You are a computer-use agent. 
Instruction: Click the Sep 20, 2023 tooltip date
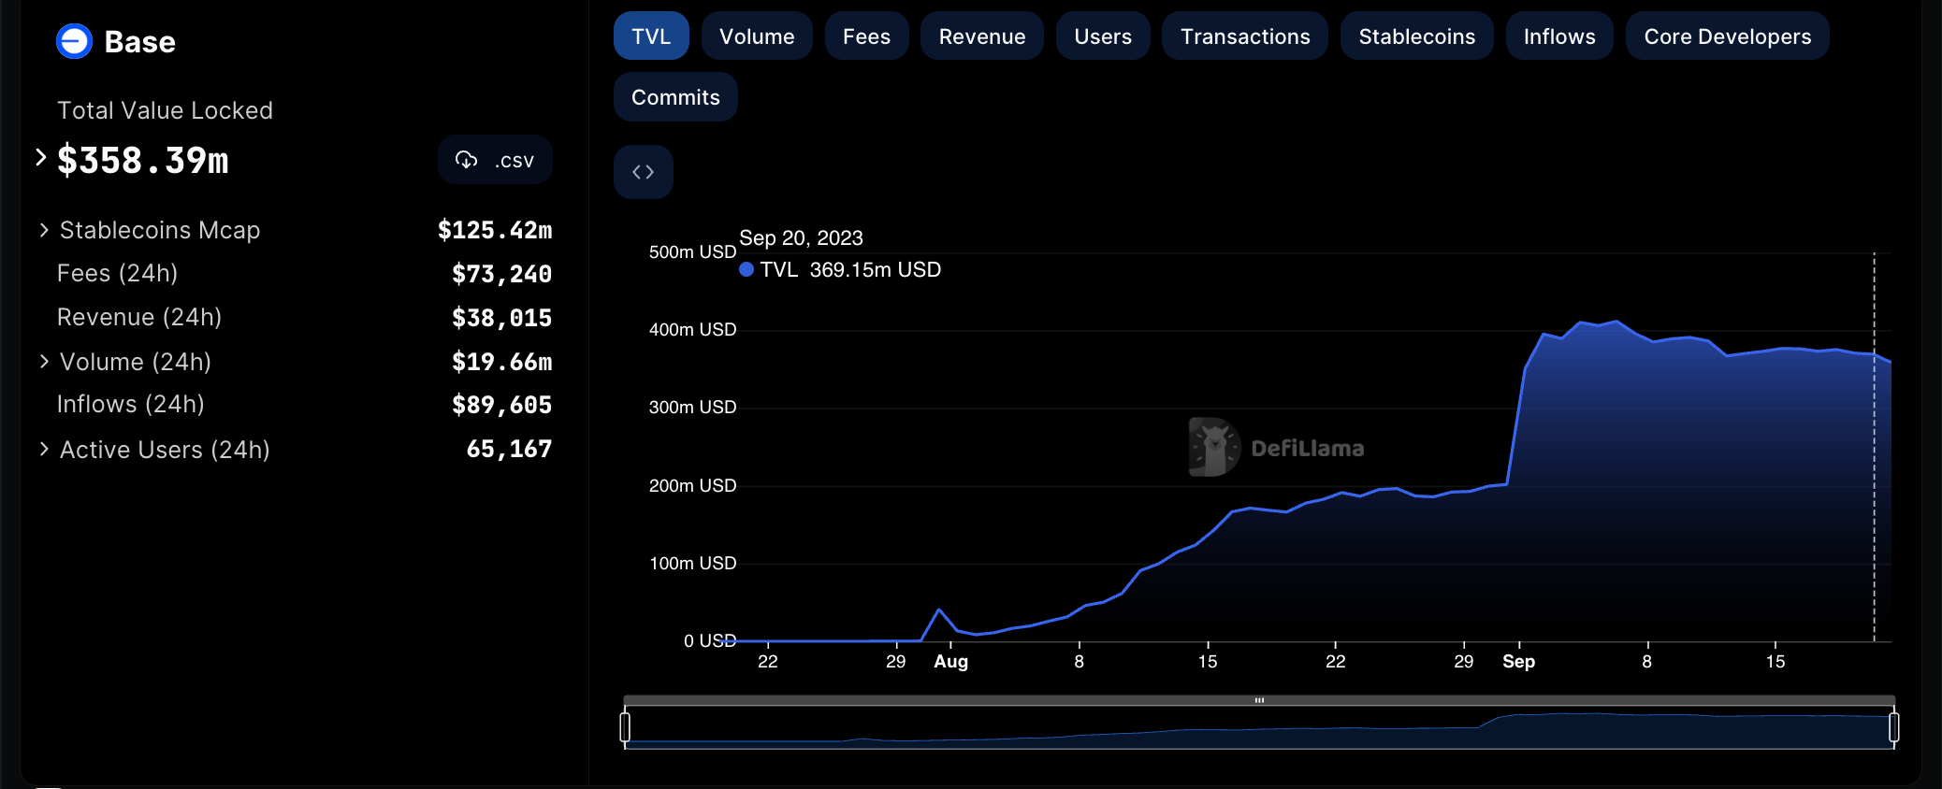tap(801, 237)
